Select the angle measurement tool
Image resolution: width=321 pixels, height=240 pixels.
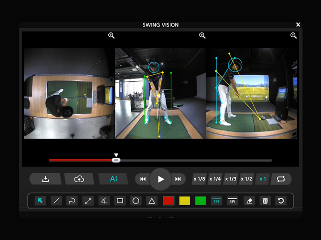pos(104,201)
